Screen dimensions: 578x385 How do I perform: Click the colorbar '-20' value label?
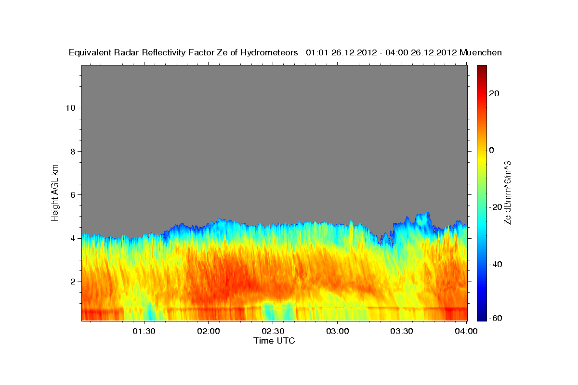coord(495,207)
